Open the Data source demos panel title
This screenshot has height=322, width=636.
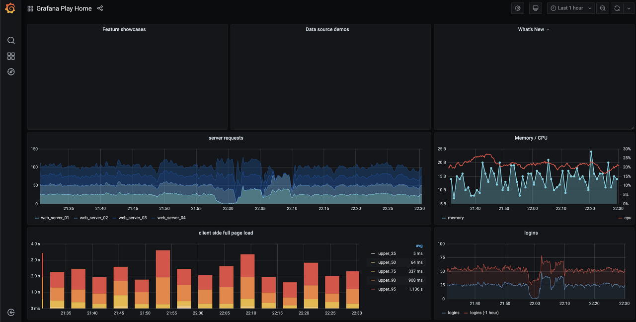click(327, 29)
